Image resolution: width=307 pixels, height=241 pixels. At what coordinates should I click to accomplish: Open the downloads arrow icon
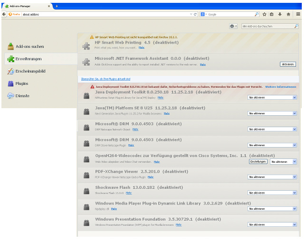point(280,14)
